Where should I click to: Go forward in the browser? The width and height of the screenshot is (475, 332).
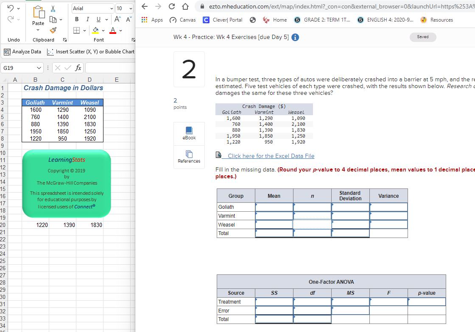click(x=158, y=6)
